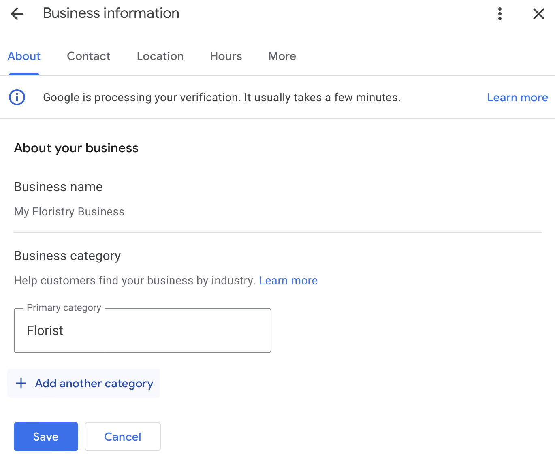View the Hours tab

pos(226,56)
